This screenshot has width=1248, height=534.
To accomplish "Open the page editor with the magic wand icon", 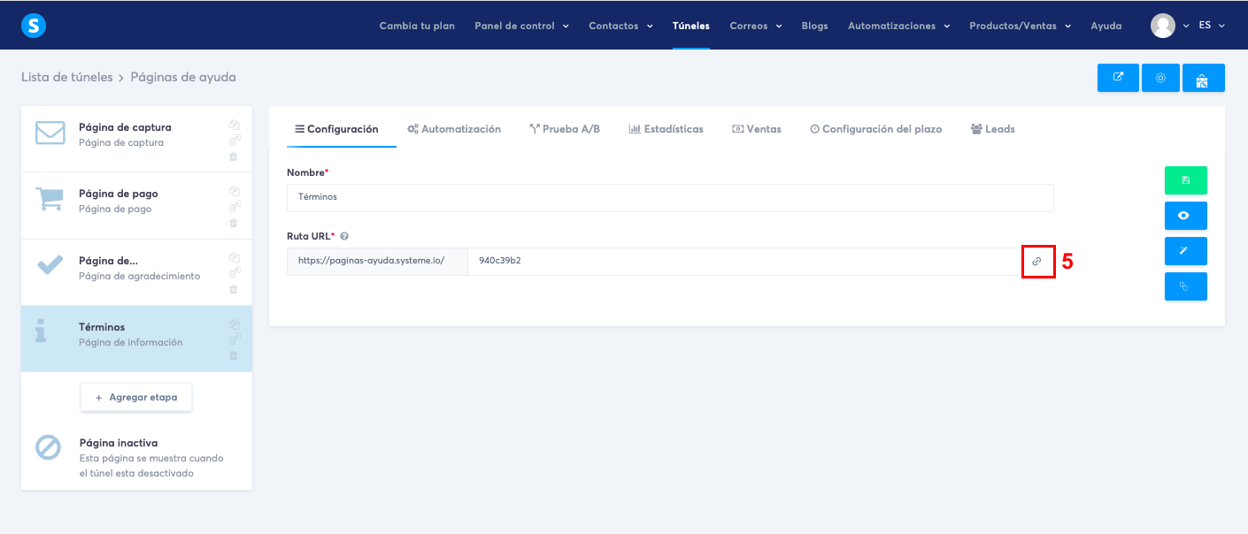I will 1185,250.
